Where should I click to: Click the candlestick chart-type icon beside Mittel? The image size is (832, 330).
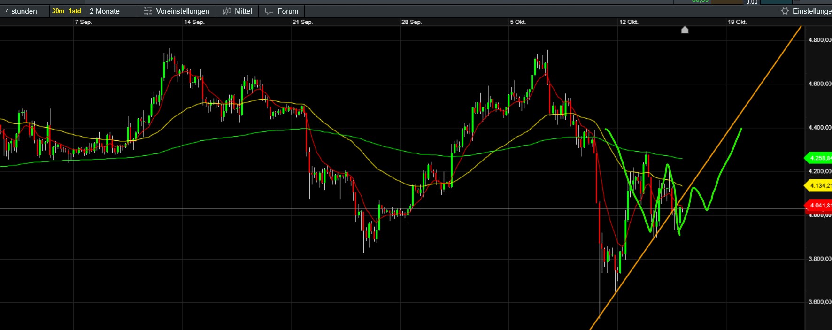point(226,11)
